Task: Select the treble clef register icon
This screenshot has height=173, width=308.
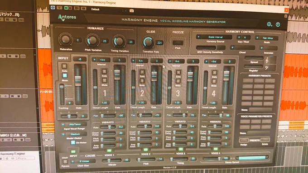Action: 267,61
